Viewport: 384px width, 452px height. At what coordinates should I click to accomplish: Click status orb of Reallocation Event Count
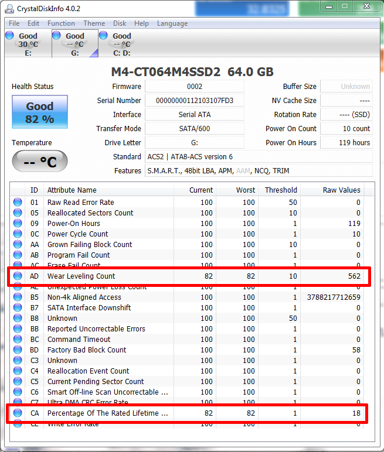tap(18, 371)
